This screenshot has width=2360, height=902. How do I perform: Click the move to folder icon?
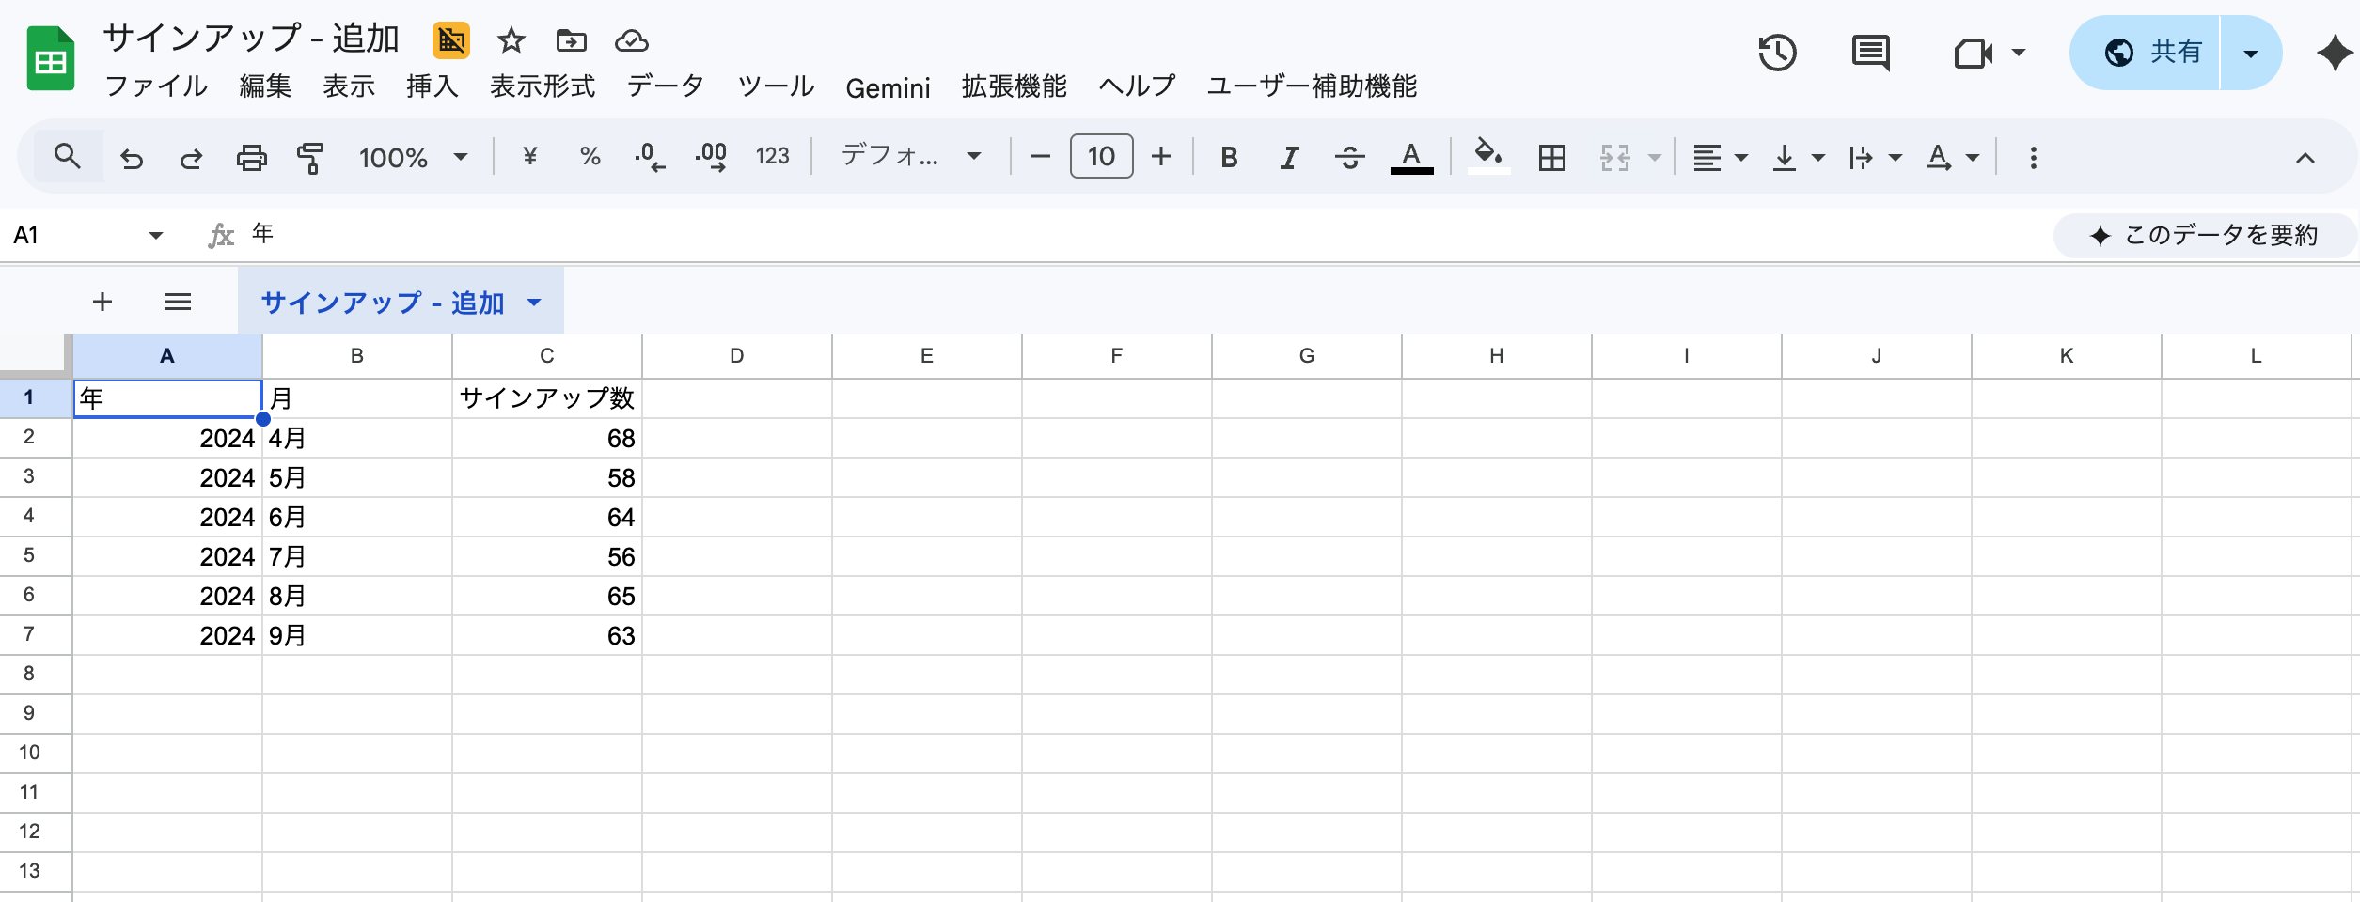click(571, 40)
